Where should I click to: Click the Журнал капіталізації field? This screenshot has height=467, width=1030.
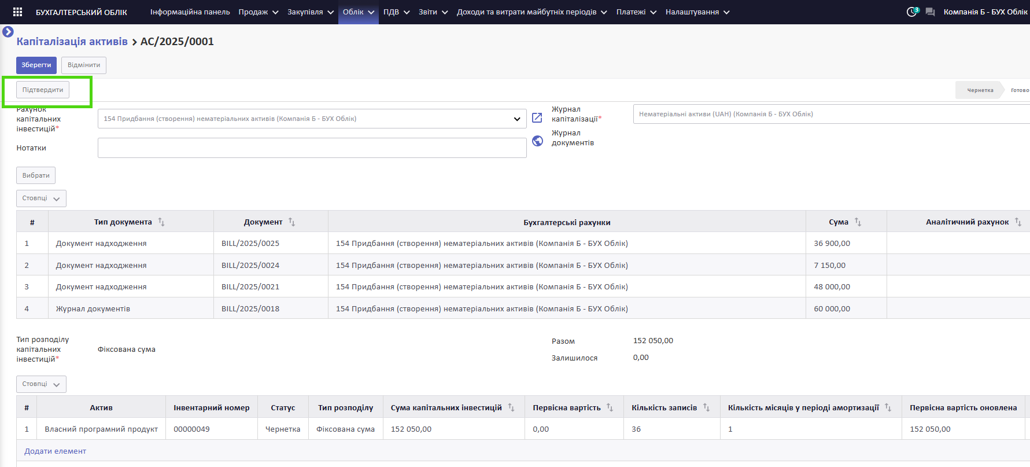coord(832,114)
